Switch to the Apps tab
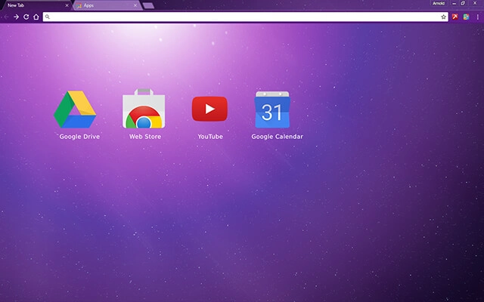Screen dimensions: 484x302 107,5
